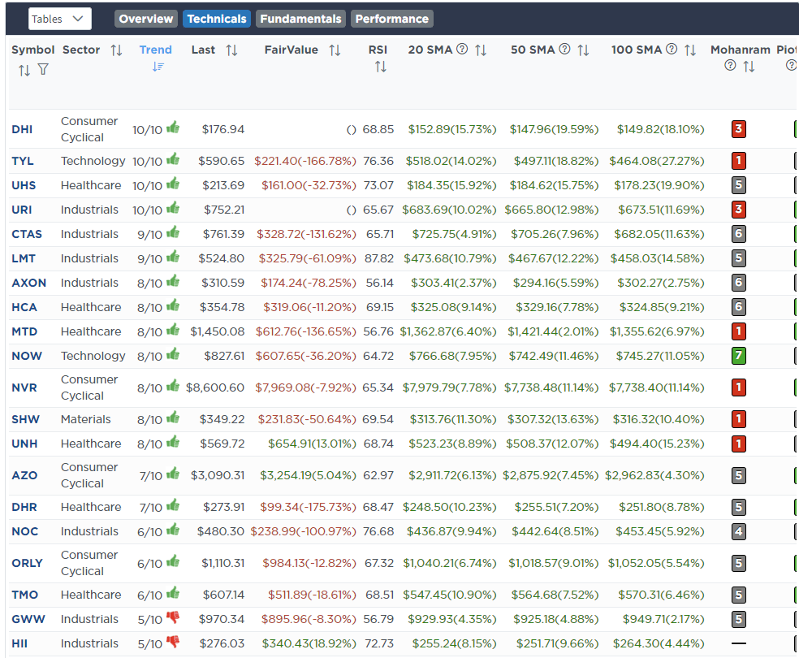Sort table by RSI column
The image size is (799, 658).
click(380, 67)
